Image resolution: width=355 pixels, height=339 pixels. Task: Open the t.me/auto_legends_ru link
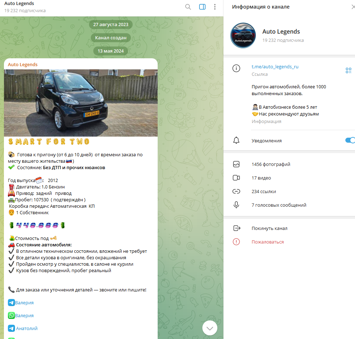[275, 67]
